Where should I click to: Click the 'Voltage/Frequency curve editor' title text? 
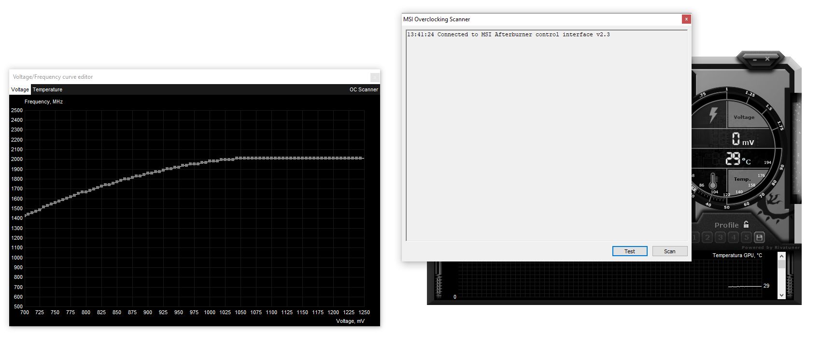coord(53,77)
